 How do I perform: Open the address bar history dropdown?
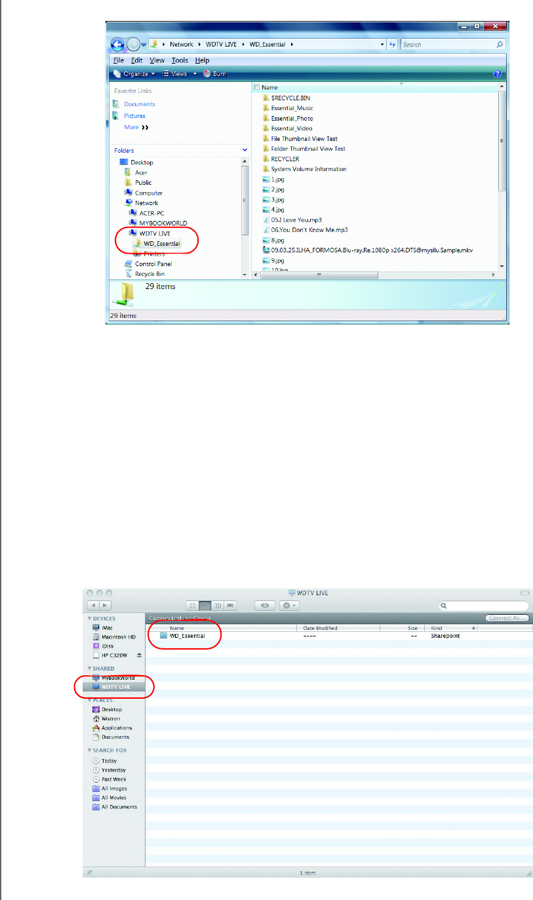[x=383, y=45]
